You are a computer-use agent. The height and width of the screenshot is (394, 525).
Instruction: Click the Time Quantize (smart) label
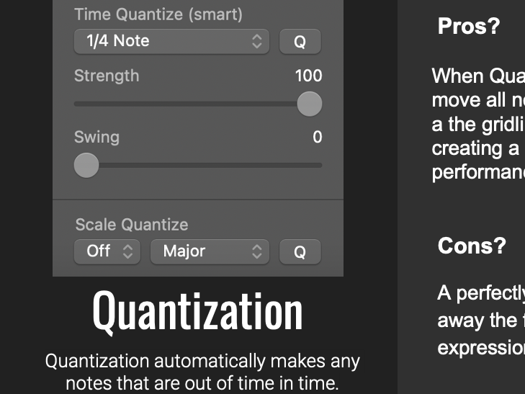click(158, 14)
